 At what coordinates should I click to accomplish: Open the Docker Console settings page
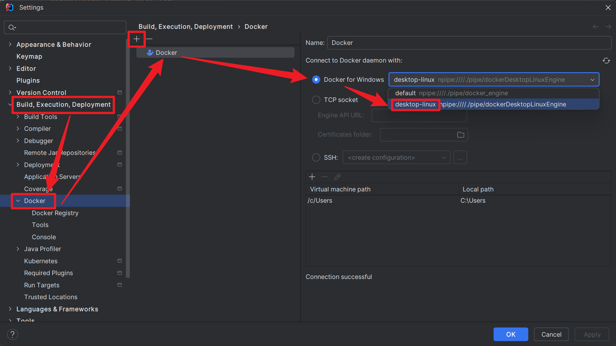point(44,237)
